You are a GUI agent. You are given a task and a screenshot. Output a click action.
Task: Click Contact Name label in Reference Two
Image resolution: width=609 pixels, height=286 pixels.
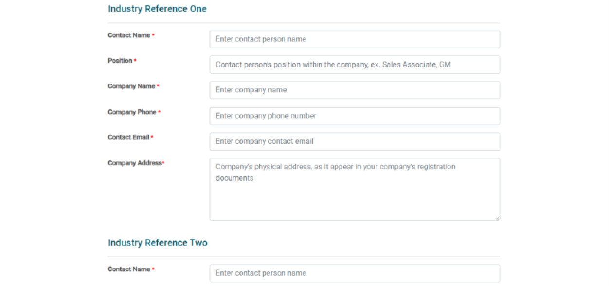coord(129,269)
